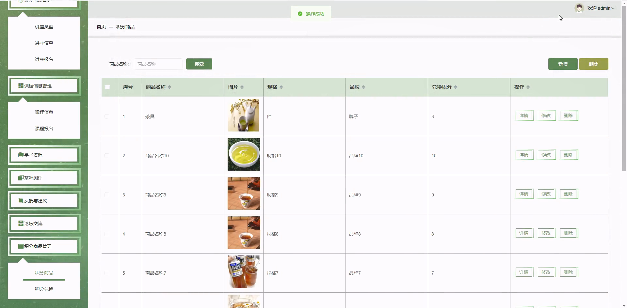
Task: Collapse the 课程信息管理 menu group
Action: [x=44, y=86]
